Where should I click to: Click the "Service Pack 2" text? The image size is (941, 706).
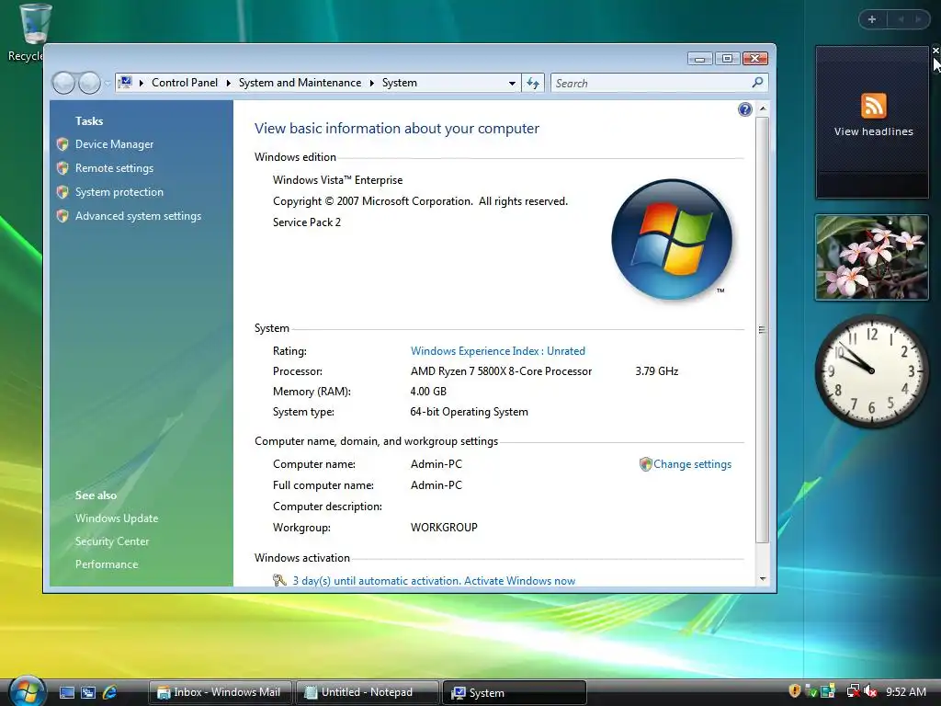307,222
